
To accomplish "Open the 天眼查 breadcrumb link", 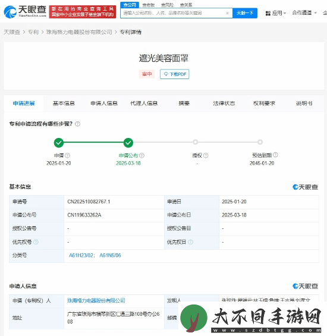I will [12, 32].
